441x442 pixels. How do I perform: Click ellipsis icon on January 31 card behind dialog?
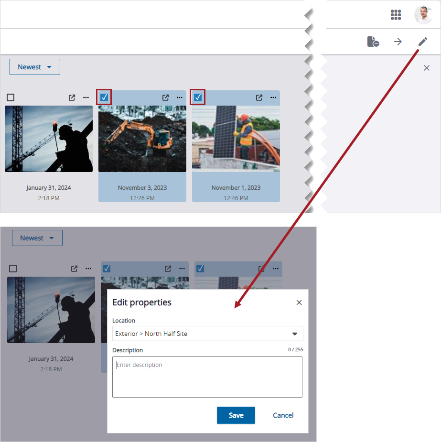tap(88, 269)
